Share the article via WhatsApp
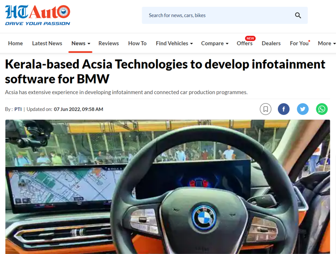The height and width of the screenshot is (254, 336). coord(321,109)
